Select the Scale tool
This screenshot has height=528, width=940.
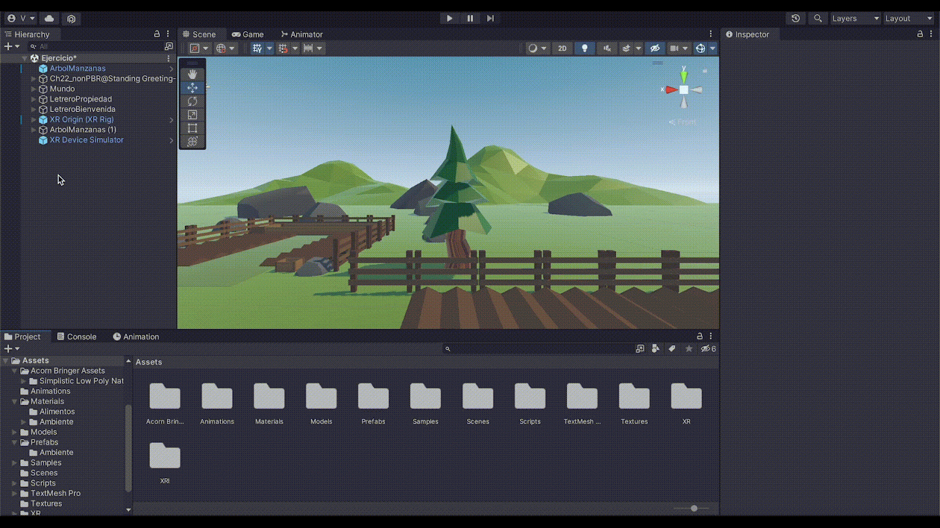[192, 115]
